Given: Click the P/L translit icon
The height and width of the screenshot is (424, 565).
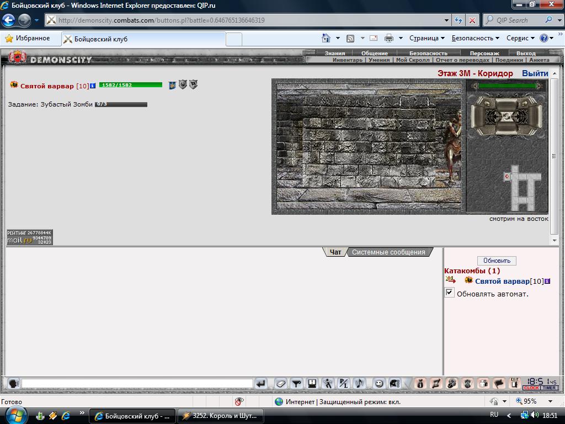Looking at the screenshot, I should (x=343, y=384).
